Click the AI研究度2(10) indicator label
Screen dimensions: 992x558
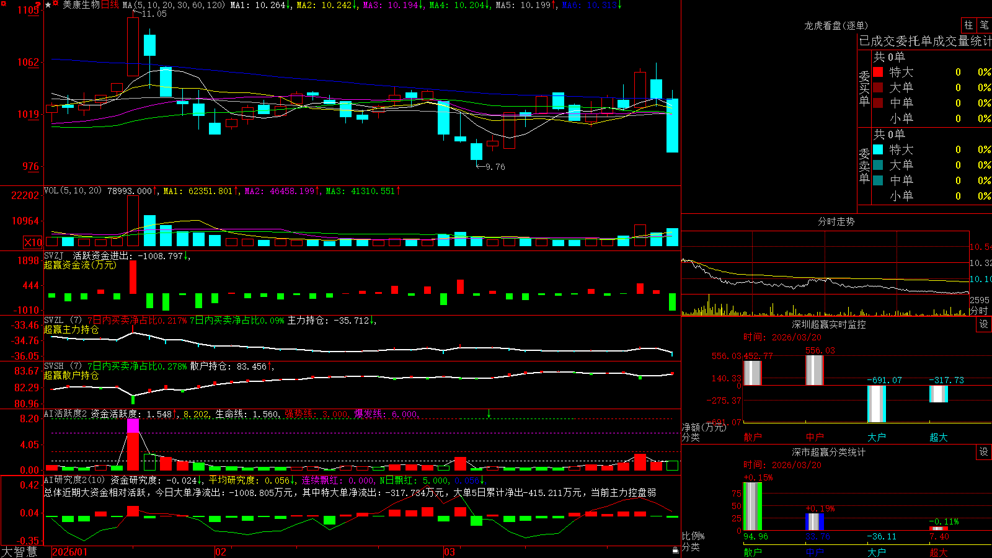(75, 480)
